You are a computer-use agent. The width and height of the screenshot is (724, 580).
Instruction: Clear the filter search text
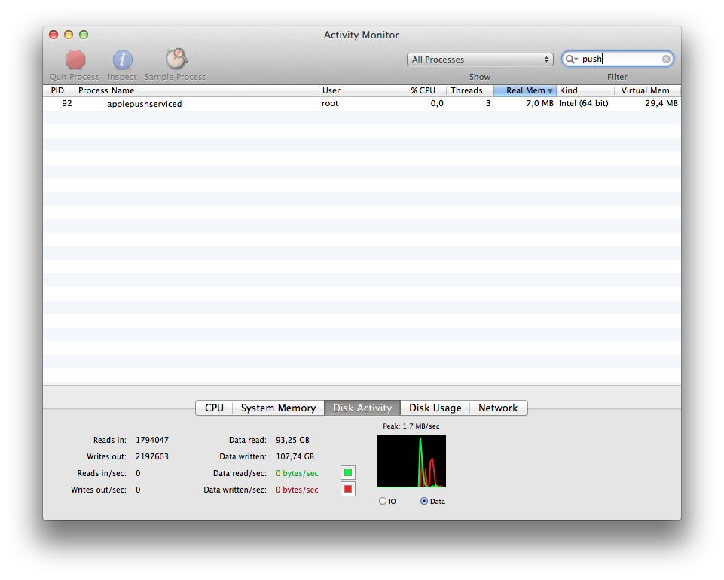coord(666,59)
